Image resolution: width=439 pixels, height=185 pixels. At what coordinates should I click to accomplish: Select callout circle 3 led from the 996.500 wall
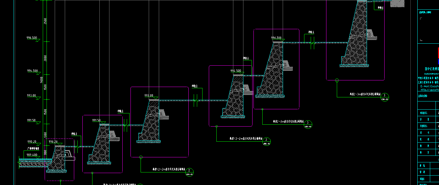point(308,124)
